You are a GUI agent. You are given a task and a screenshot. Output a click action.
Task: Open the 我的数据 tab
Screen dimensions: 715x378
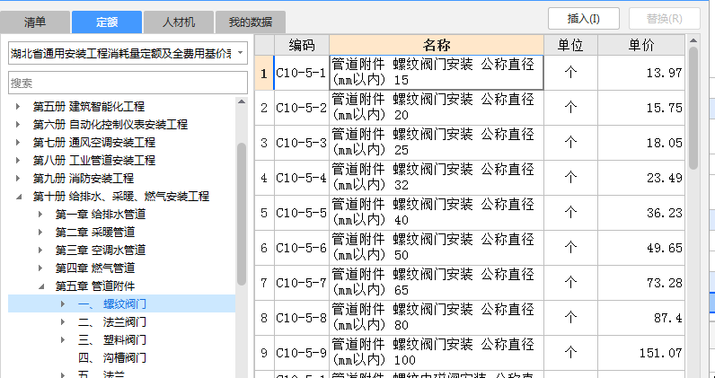251,22
